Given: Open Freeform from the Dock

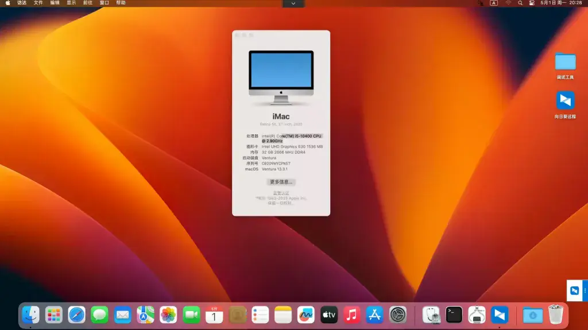Looking at the screenshot, I should (305, 315).
